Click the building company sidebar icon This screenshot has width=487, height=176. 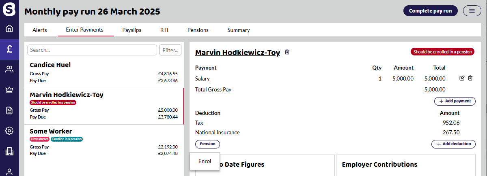(x=9, y=151)
